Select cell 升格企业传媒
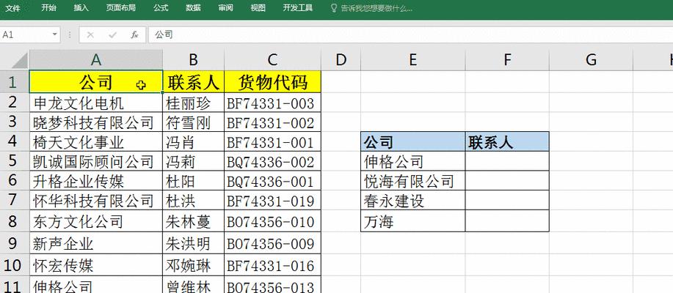Viewport: 673px width, 293px height. pos(96,181)
